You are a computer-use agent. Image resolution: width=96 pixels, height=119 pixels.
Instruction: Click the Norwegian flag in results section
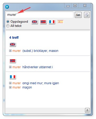coord(13,61)
